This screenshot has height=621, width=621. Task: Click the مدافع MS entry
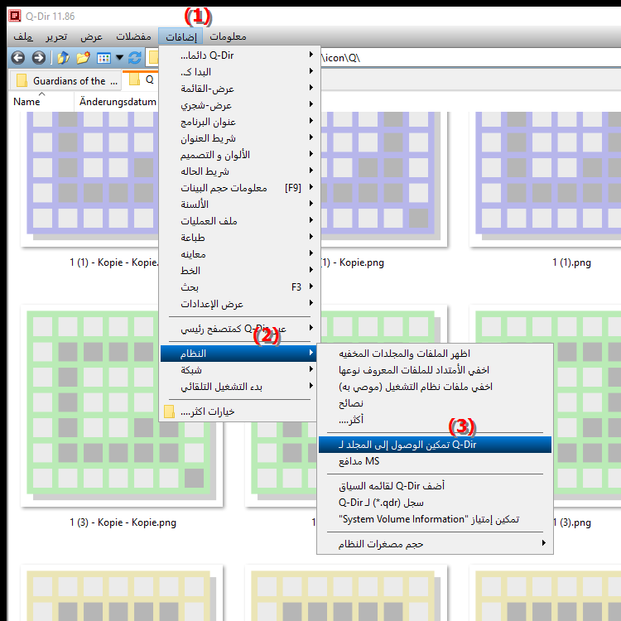[x=435, y=461]
